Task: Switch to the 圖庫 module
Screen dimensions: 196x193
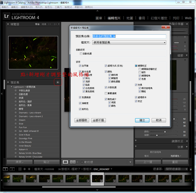Action: (99, 18)
